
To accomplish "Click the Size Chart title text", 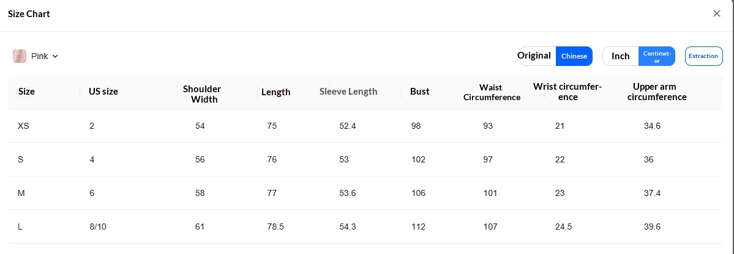I will (29, 14).
